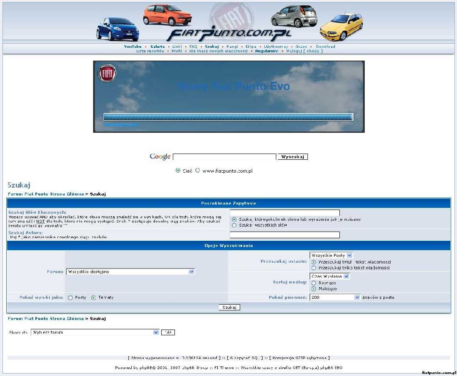This screenshot has width=457, height=376.
Task: Click the blue Fiat Punto car image
Action: [x=118, y=29]
